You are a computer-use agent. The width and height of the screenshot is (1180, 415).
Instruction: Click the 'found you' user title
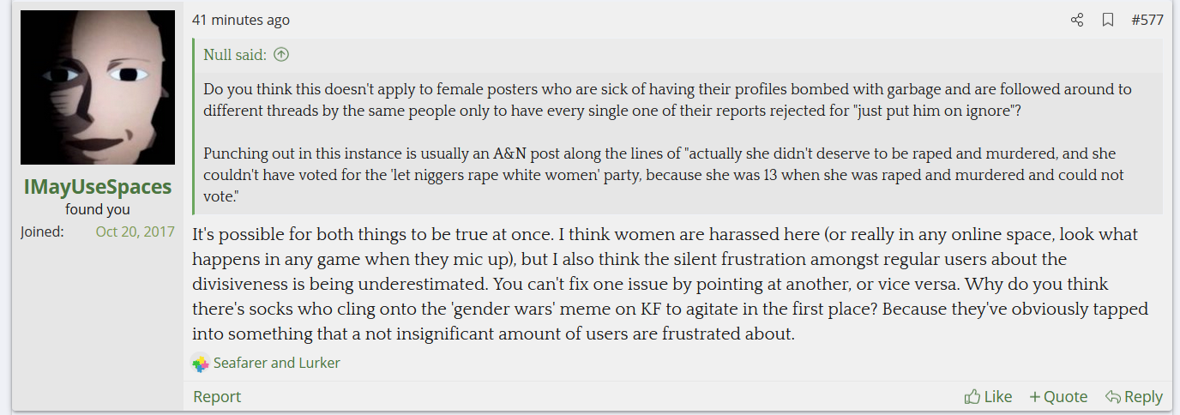coord(98,209)
